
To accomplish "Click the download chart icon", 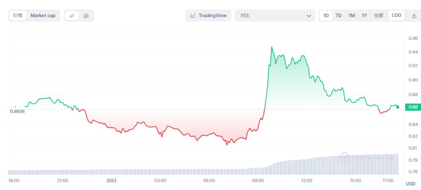I will click(x=414, y=16).
